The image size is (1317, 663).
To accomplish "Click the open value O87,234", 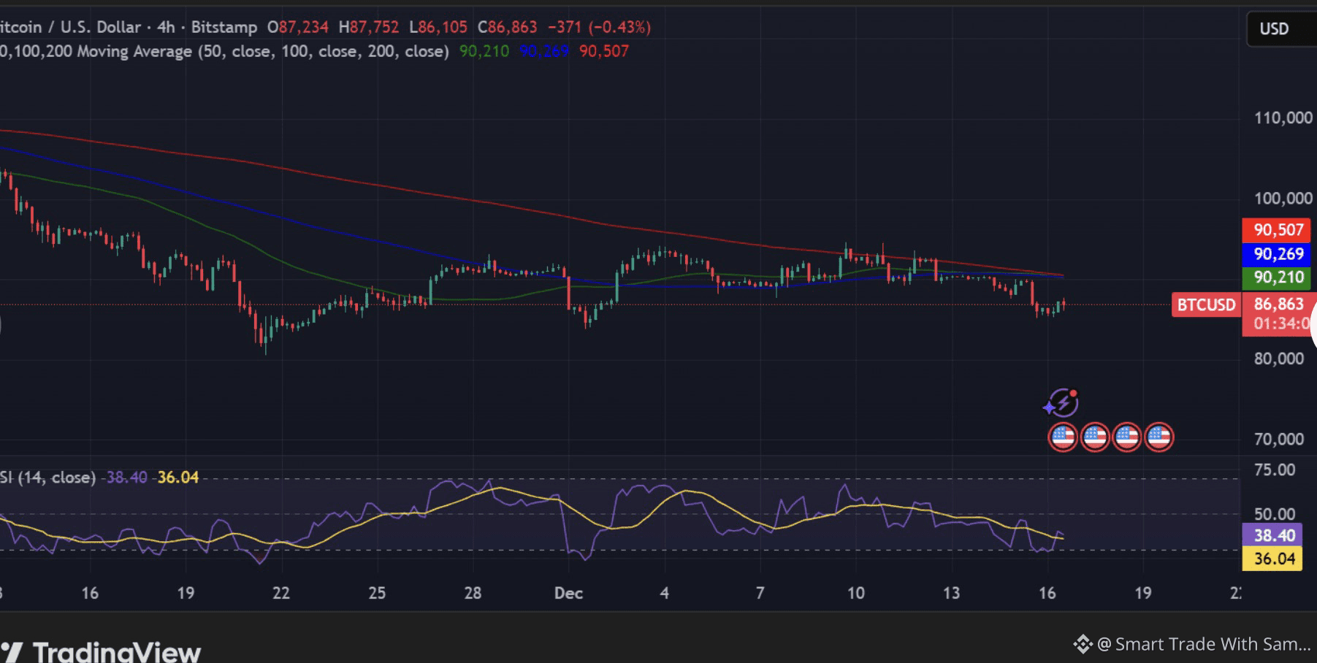I will click(x=298, y=27).
